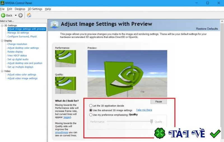
Task: Click Restore Defaults
Action: coord(207,29)
